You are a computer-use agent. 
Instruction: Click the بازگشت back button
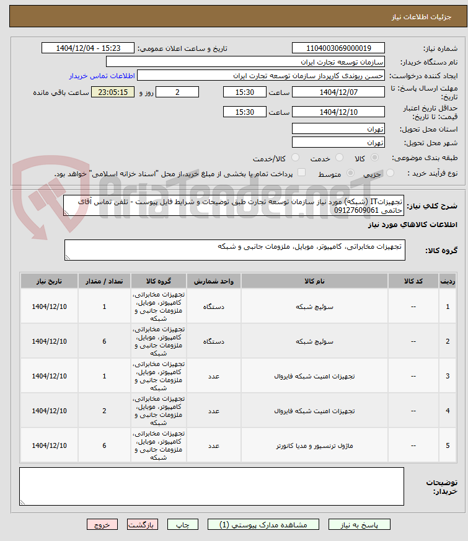[143, 524]
